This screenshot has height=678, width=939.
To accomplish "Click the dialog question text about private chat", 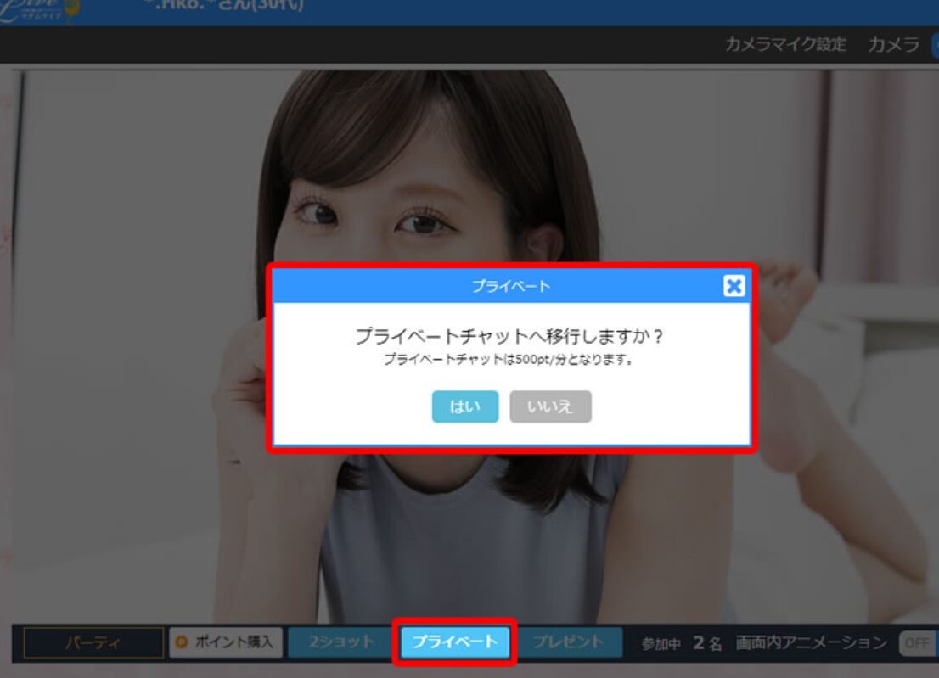I will [x=509, y=336].
